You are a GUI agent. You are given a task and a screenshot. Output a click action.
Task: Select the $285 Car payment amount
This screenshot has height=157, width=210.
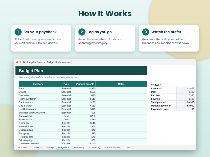point(85,116)
